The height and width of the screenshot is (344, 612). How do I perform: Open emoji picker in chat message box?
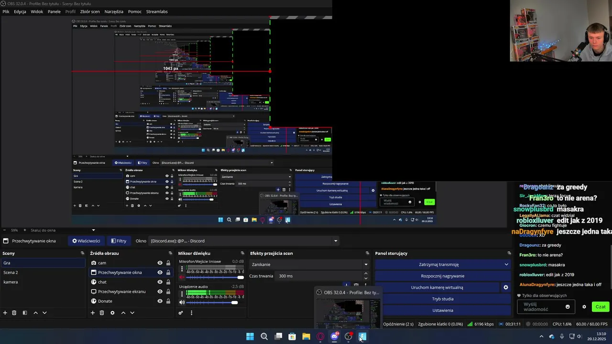pyautogui.click(x=568, y=307)
